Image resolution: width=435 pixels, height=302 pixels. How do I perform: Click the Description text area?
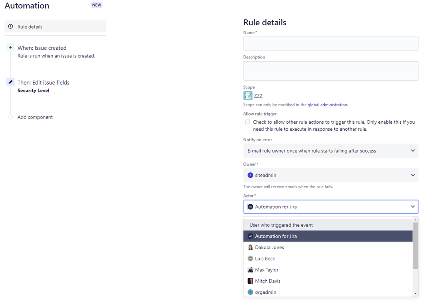click(331, 71)
